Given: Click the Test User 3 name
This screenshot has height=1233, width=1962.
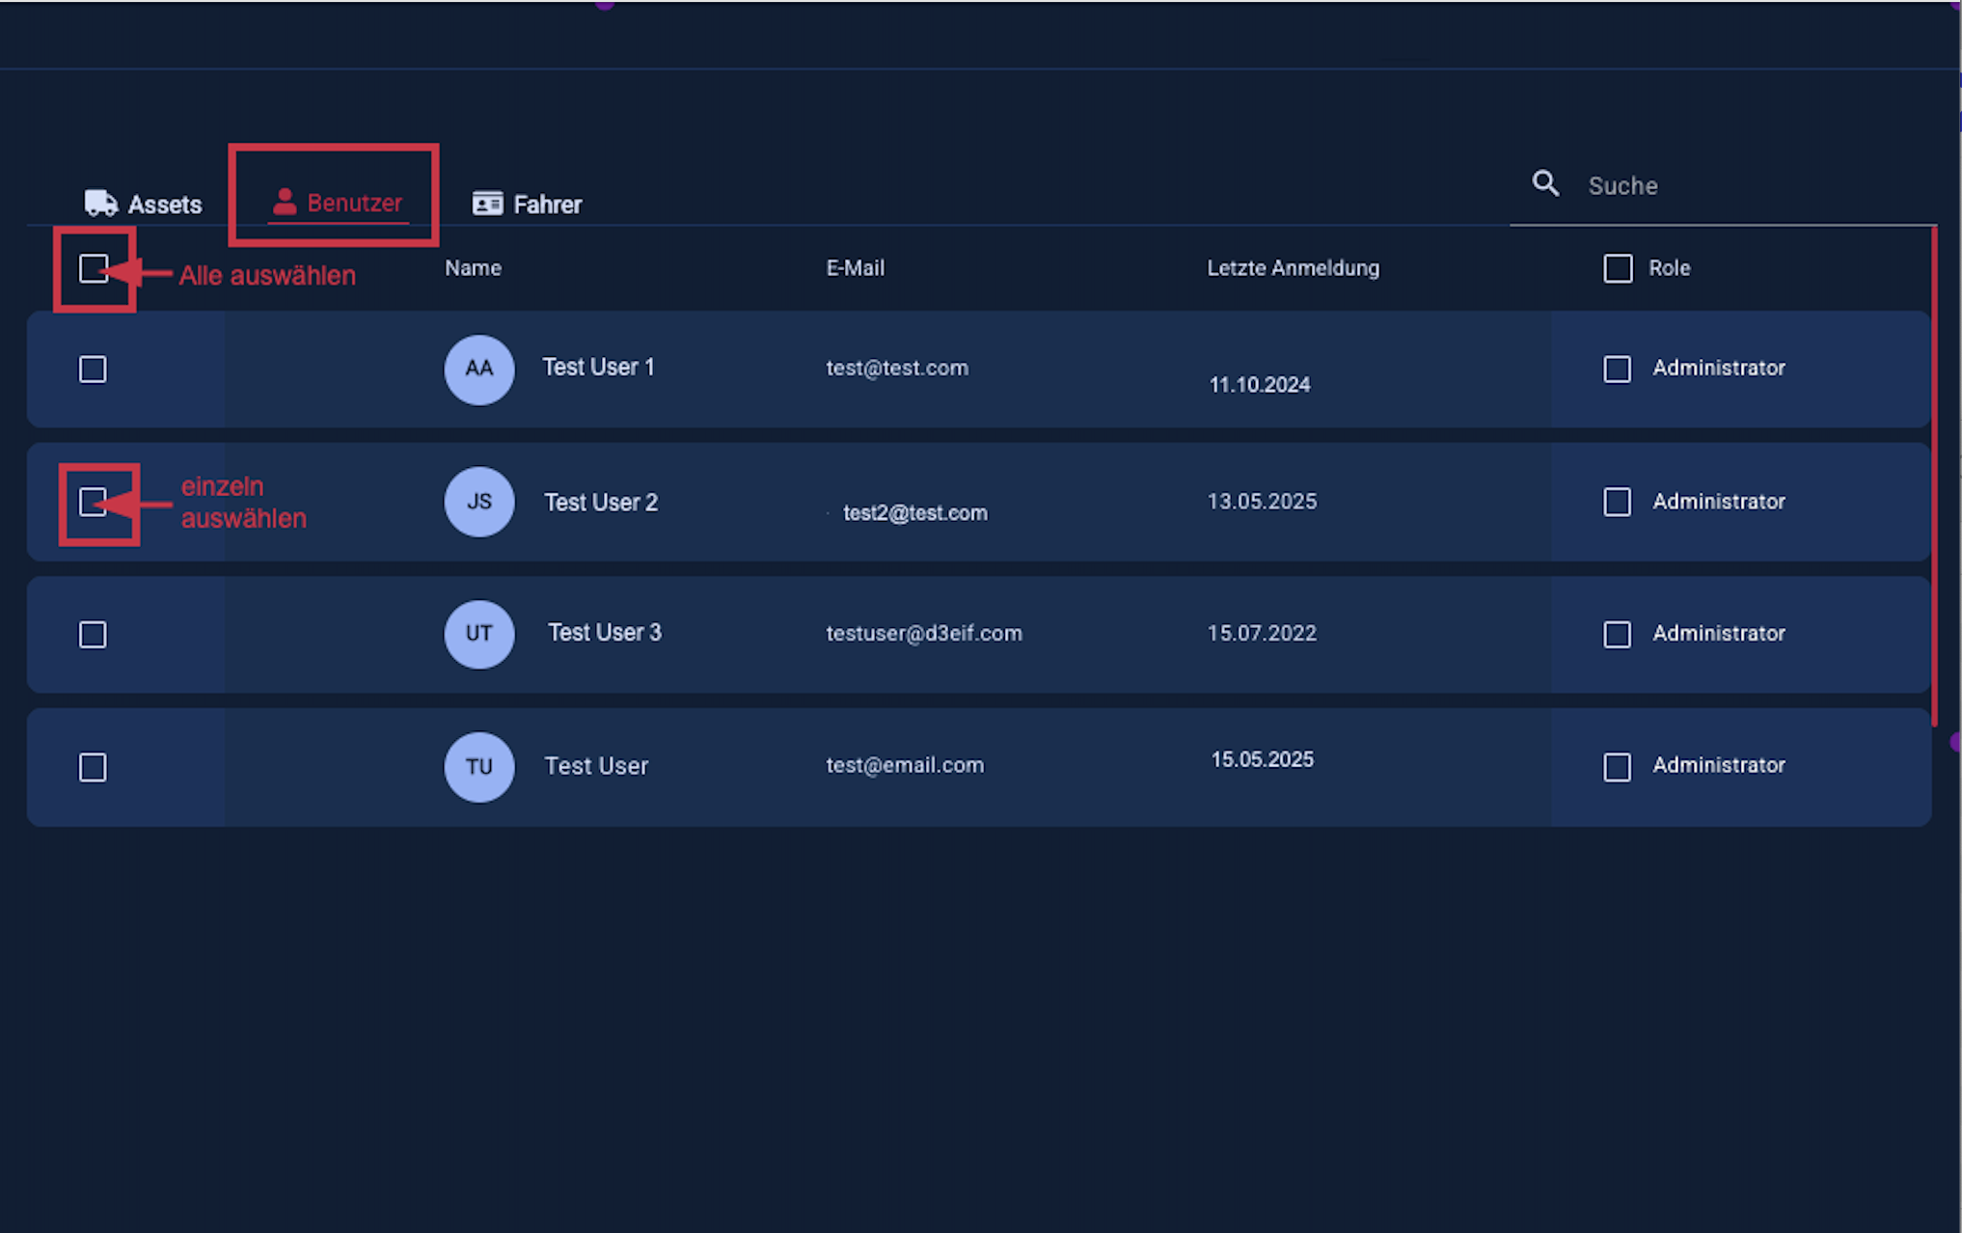Looking at the screenshot, I should [604, 632].
